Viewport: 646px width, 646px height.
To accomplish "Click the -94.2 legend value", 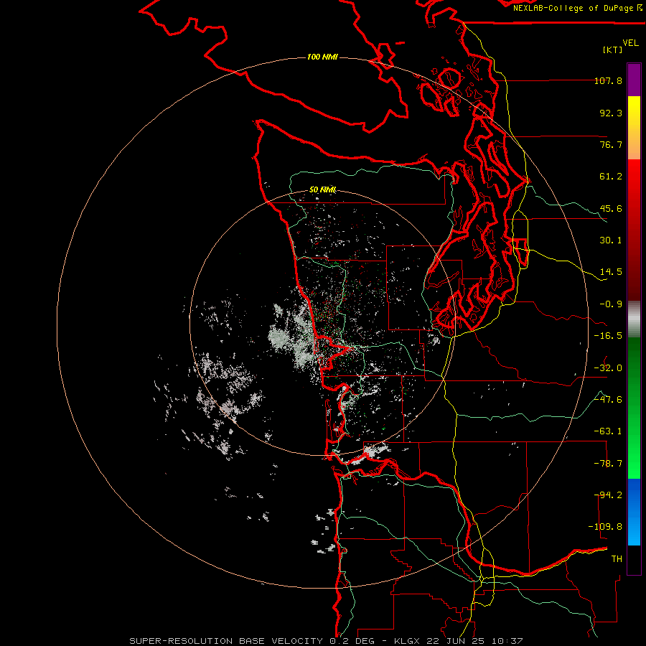I will point(608,495).
